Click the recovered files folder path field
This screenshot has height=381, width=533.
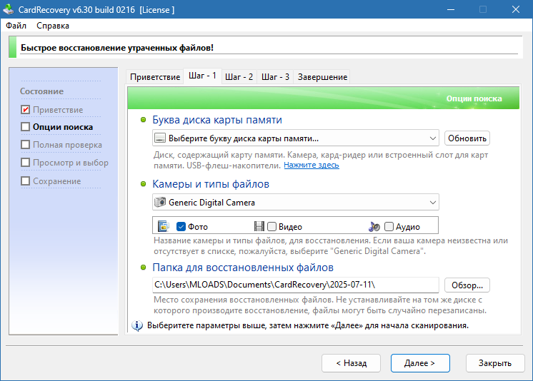[295, 285]
